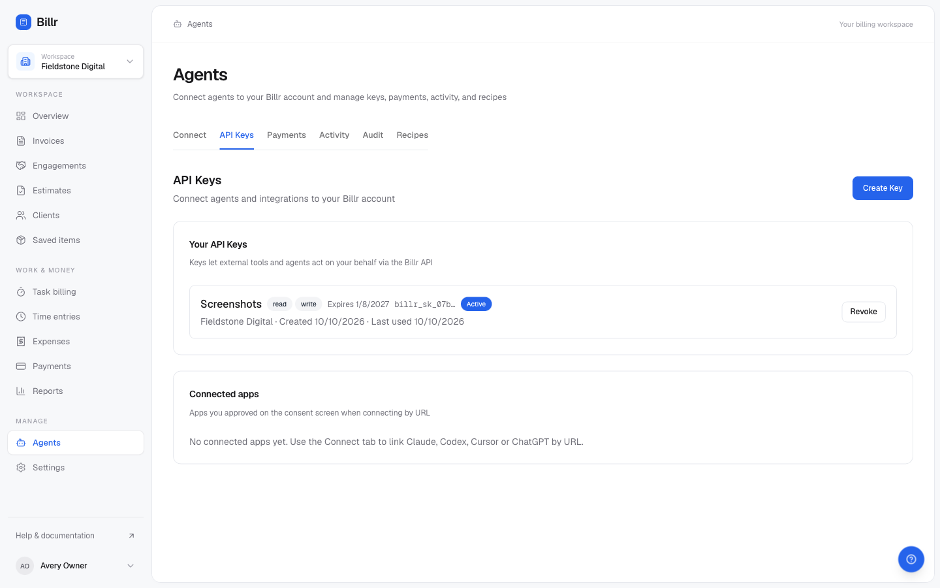This screenshot has width=940, height=588.
Task: Expand the Avery Owner account menu chevron
Action: [x=131, y=566]
